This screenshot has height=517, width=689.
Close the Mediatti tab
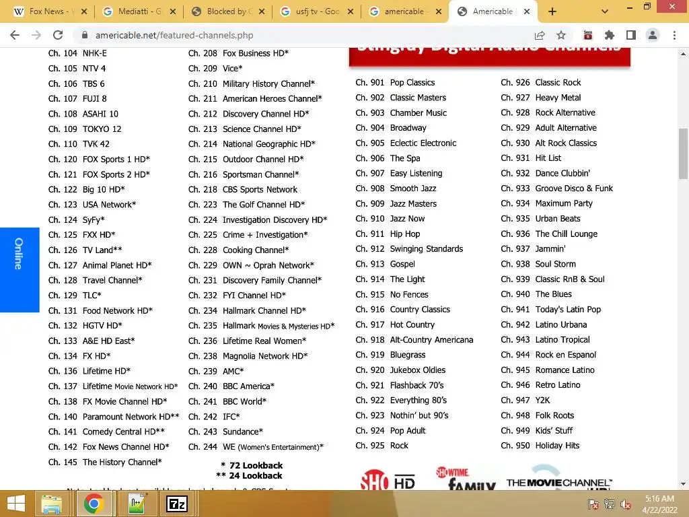click(173, 12)
